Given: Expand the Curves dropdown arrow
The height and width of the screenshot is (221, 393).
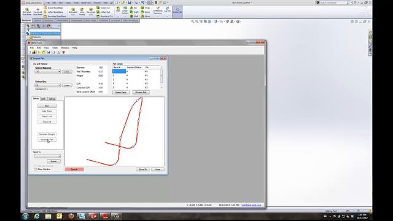Looking at the screenshot, I should (168, 17).
